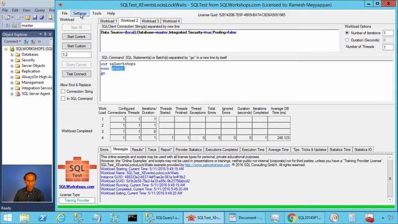Open SQLWorkshops.com link under logo
The height and width of the screenshot is (224, 398).
(76, 187)
